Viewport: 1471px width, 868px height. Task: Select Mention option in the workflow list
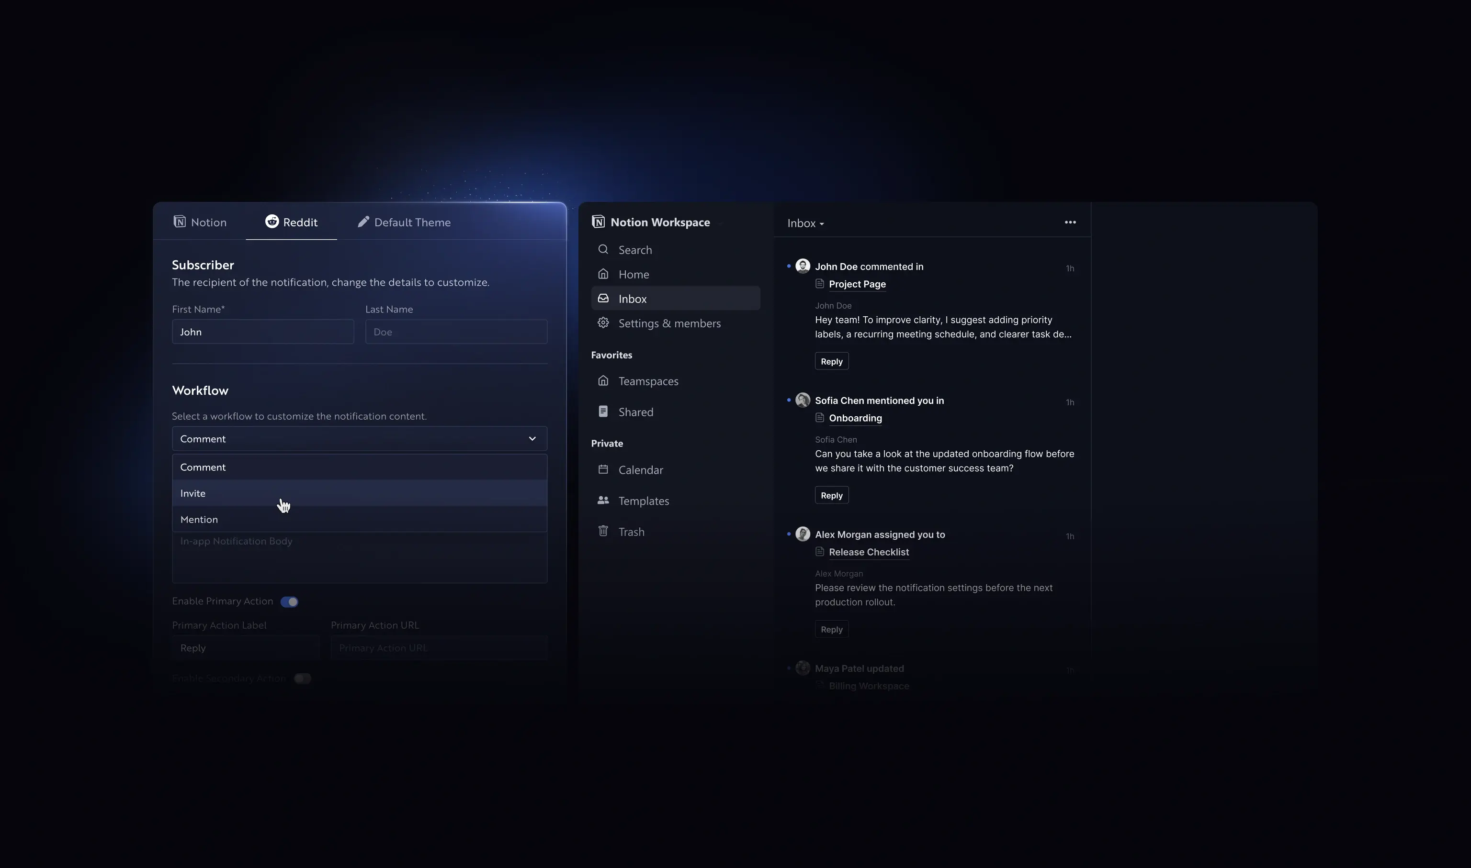pos(360,519)
